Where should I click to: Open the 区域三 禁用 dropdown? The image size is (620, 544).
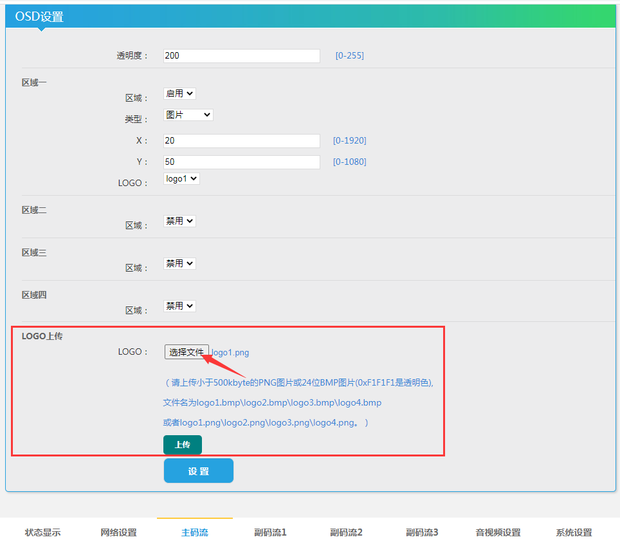(x=179, y=263)
